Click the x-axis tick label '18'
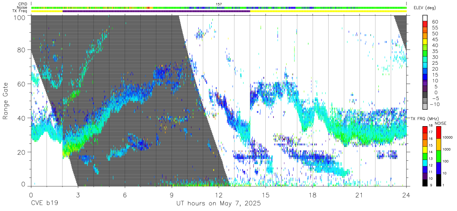This screenshot has height=211, width=457. [313, 195]
